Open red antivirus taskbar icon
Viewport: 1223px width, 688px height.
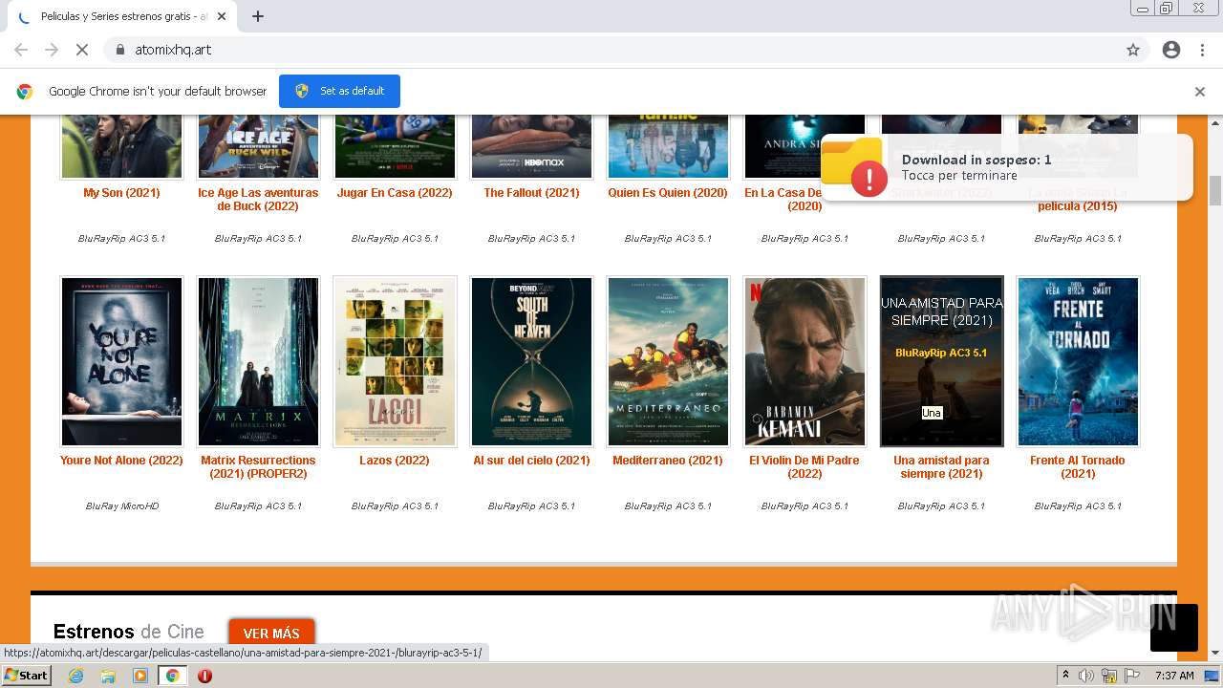click(204, 676)
